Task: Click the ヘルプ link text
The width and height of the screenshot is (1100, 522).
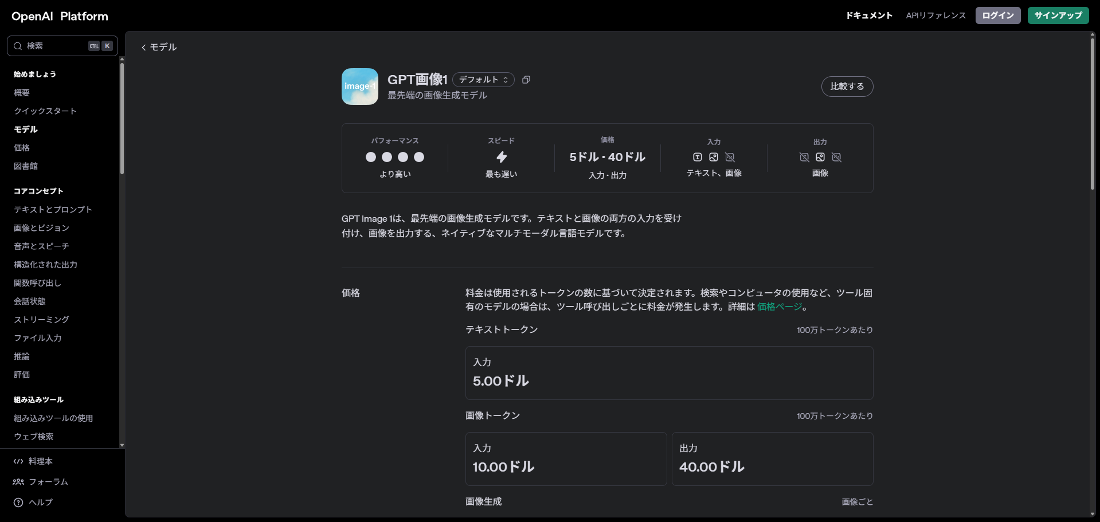Action: point(41,503)
